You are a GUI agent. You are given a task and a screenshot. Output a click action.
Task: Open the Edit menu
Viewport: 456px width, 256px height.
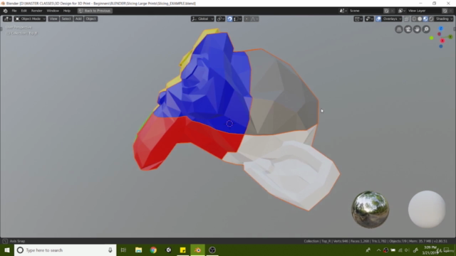(24, 11)
